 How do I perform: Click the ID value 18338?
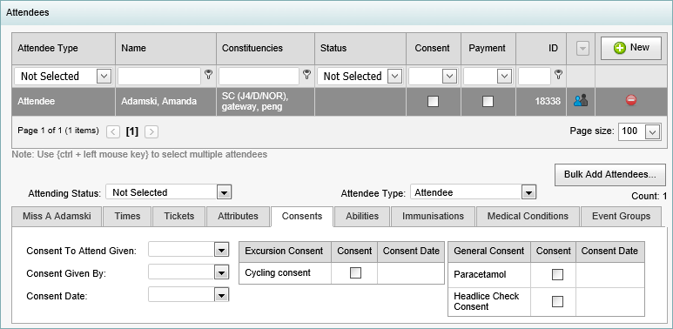(x=548, y=101)
